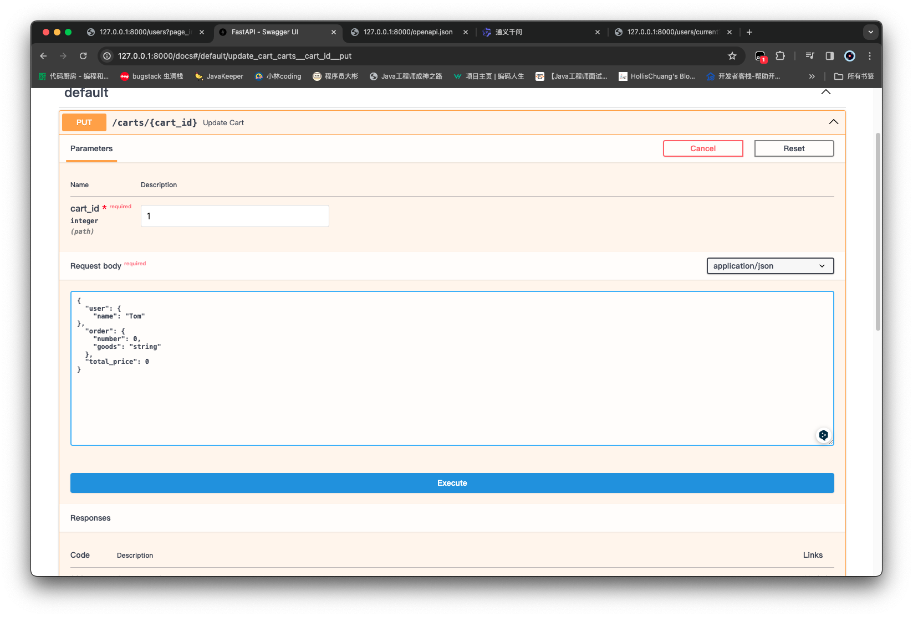The width and height of the screenshot is (913, 617).
Task: Open the bugstack 虫洞栈 bookmark
Action: (x=152, y=76)
